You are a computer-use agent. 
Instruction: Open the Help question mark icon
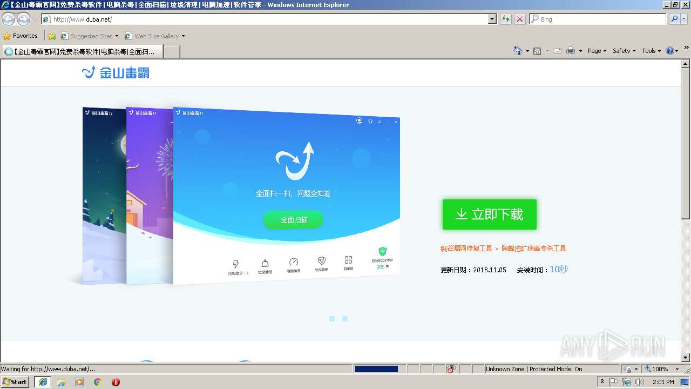[x=670, y=51]
